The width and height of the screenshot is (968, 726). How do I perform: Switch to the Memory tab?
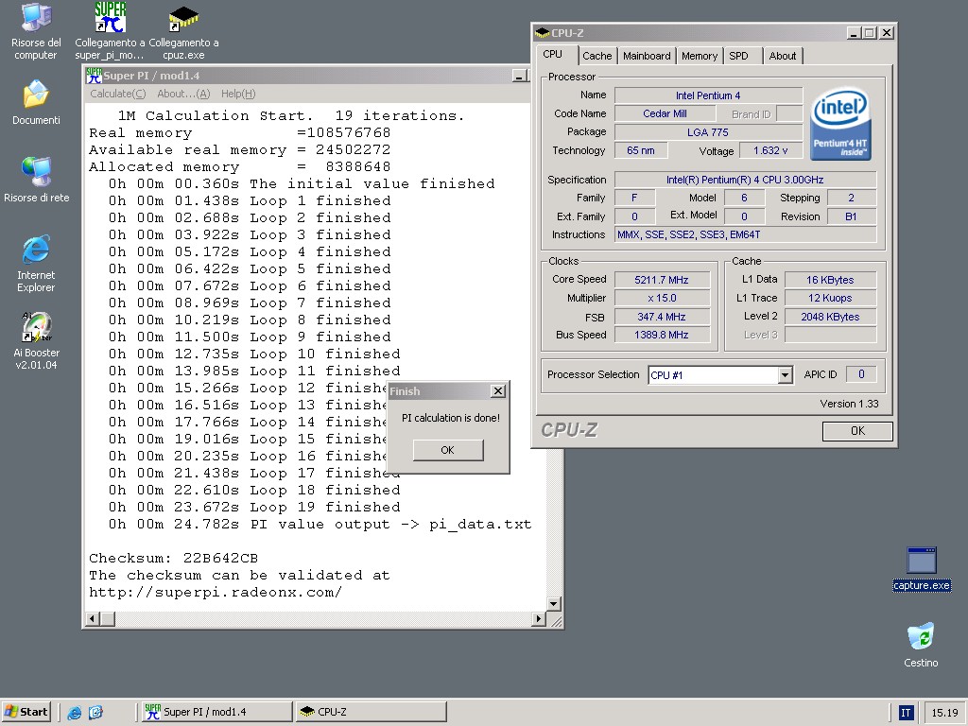point(700,56)
